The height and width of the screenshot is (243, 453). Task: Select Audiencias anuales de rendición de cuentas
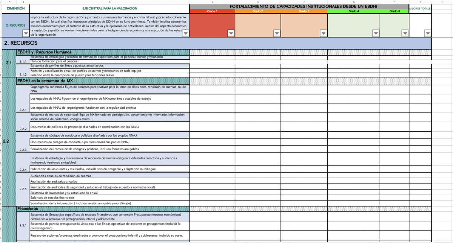[x=109, y=176]
